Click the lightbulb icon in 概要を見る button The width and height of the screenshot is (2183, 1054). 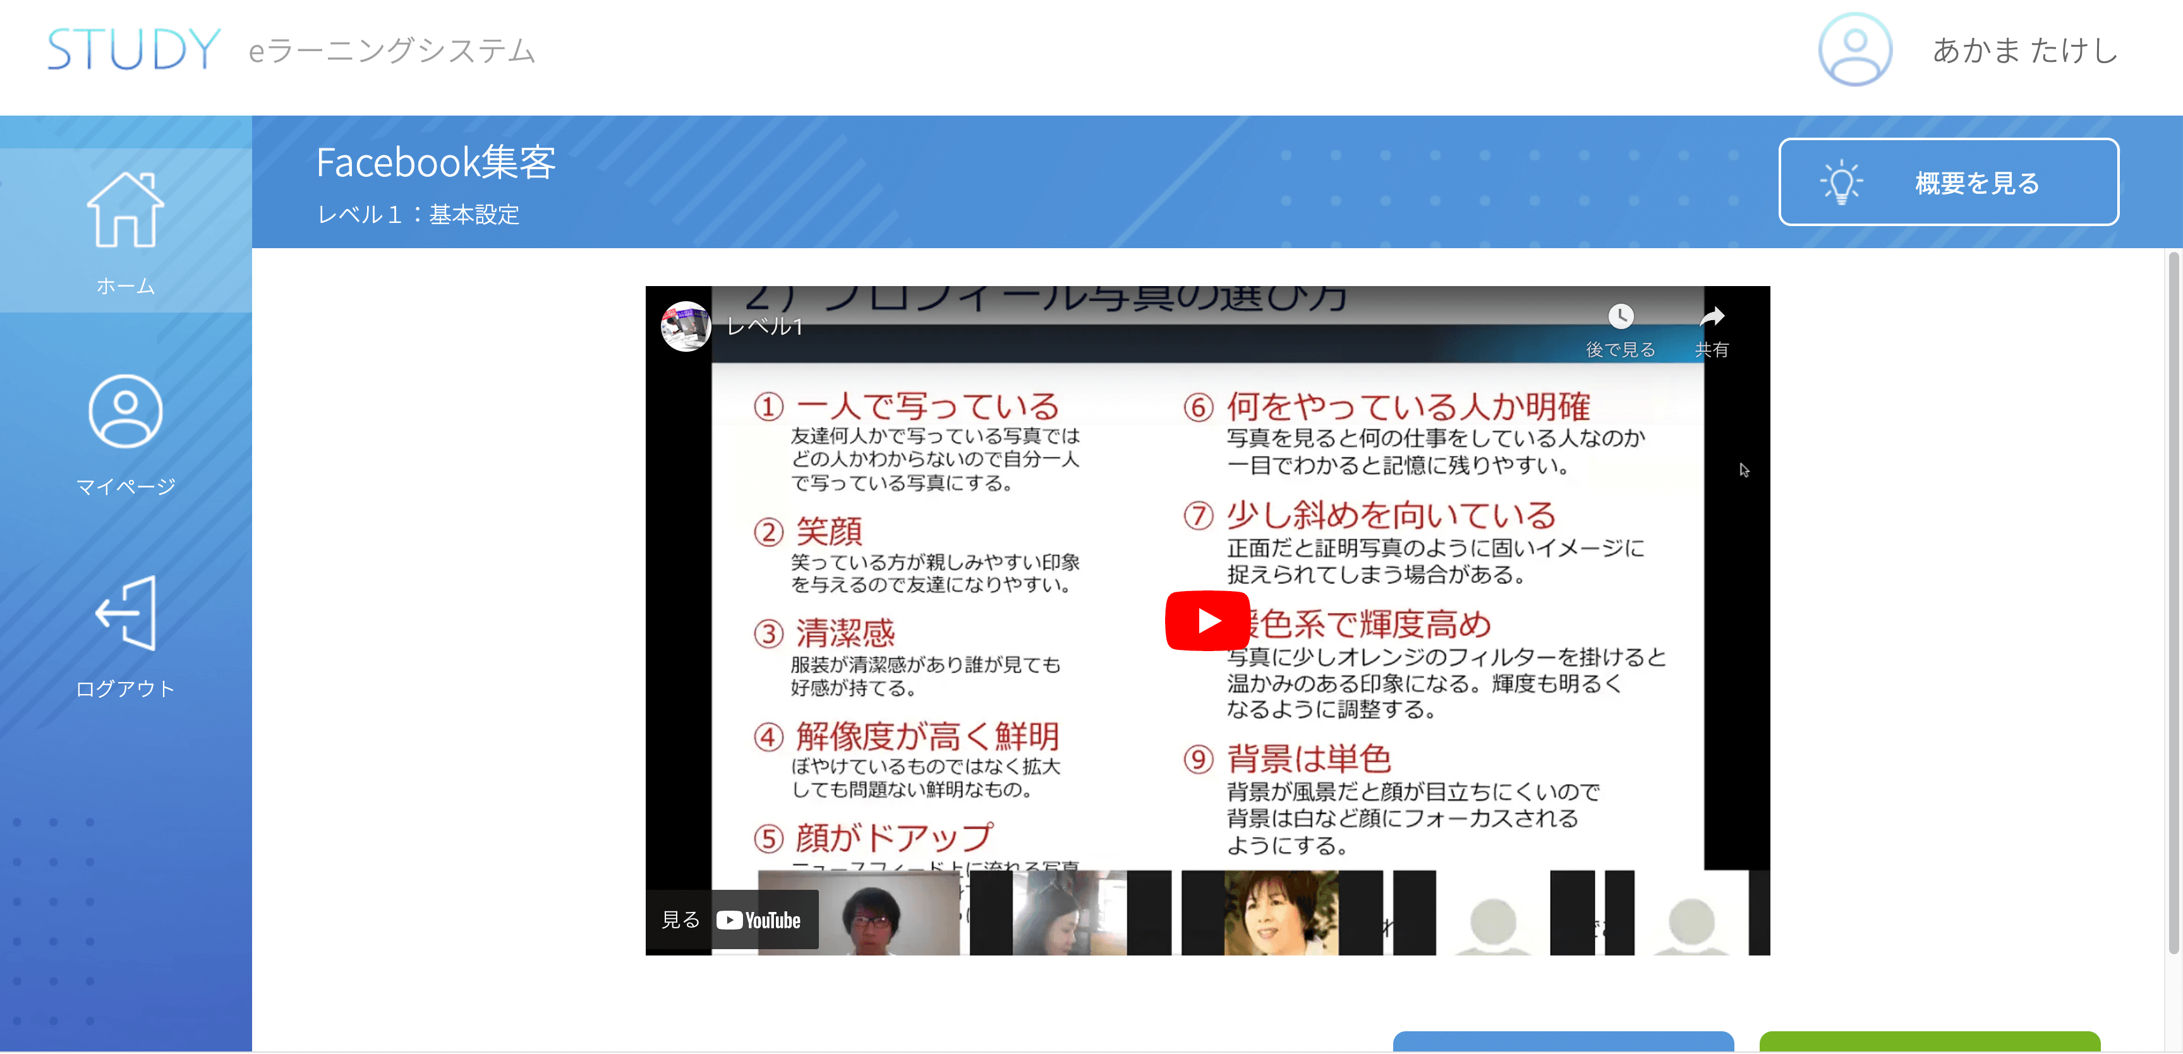(1841, 182)
